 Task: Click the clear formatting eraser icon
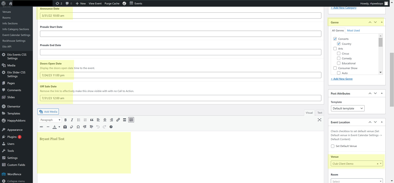pos(71,127)
